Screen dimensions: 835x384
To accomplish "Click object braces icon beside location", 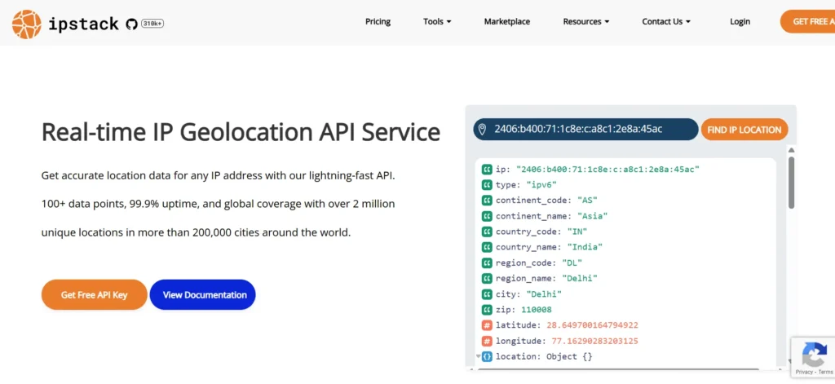I will 487,356.
